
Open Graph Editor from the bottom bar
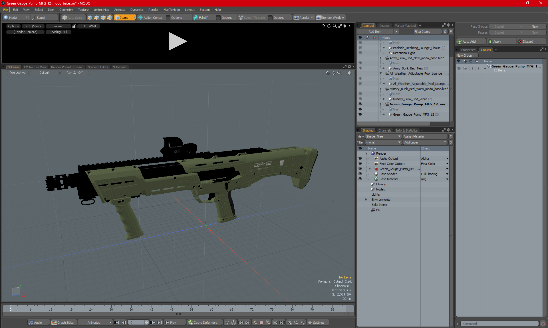point(63,323)
